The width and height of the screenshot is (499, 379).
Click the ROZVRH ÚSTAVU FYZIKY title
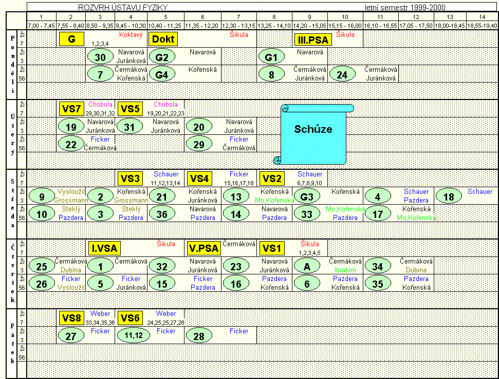pos(122,7)
